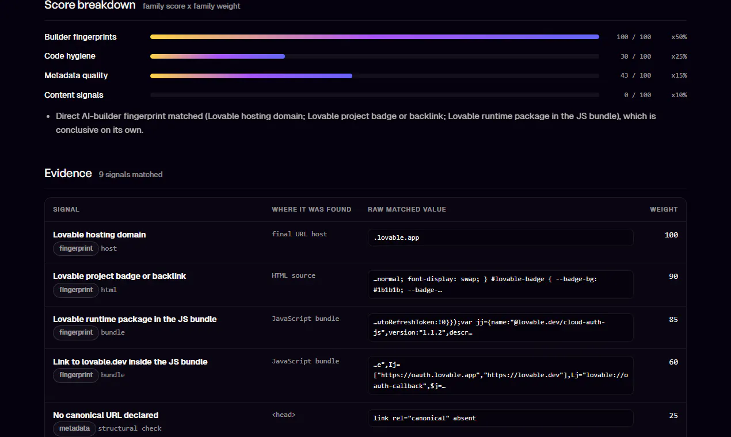Screen dimensions: 731x437
Task: Click the Metadata quality progress bar
Action: [x=374, y=76]
